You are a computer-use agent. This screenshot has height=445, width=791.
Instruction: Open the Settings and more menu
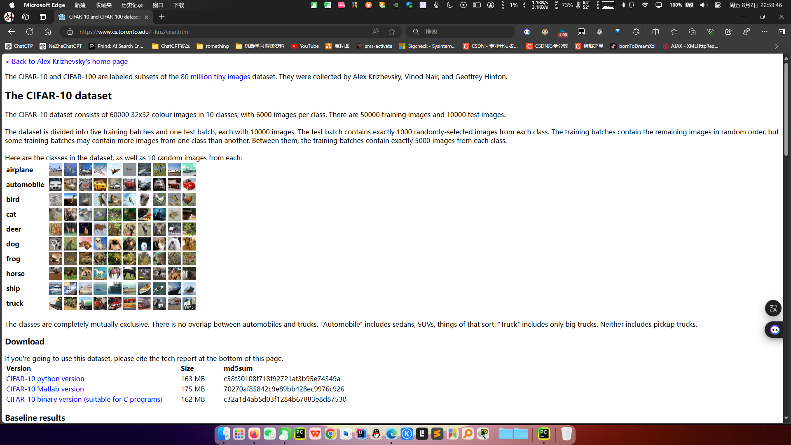(765, 31)
